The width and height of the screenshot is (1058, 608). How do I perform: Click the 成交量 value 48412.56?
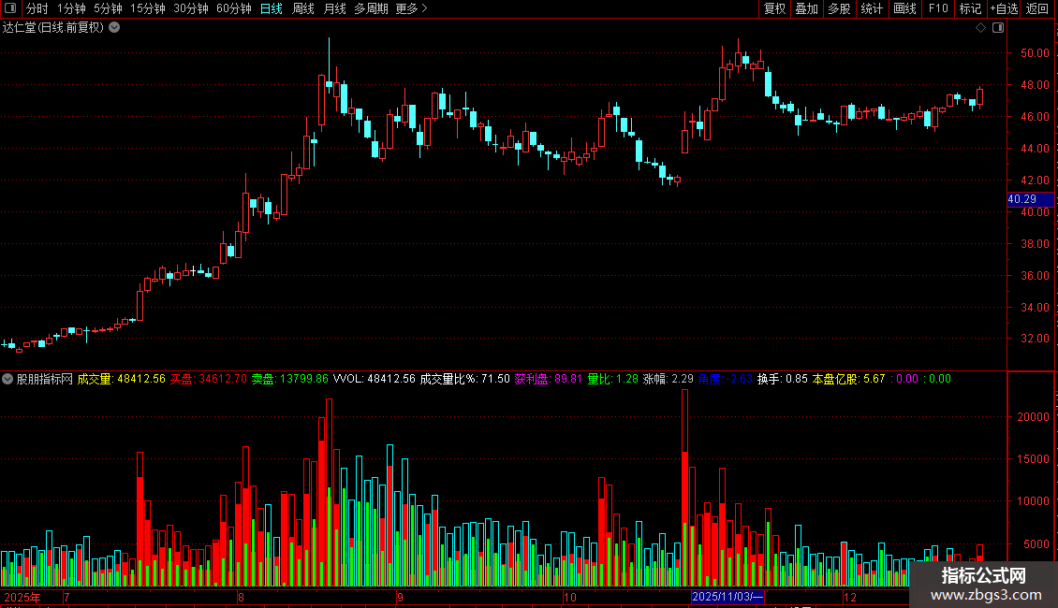(141, 379)
